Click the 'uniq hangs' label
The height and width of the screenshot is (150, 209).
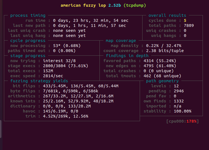tap(163, 36)
